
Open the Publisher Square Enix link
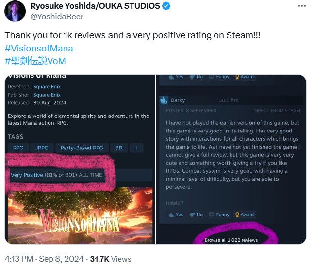point(47,95)
